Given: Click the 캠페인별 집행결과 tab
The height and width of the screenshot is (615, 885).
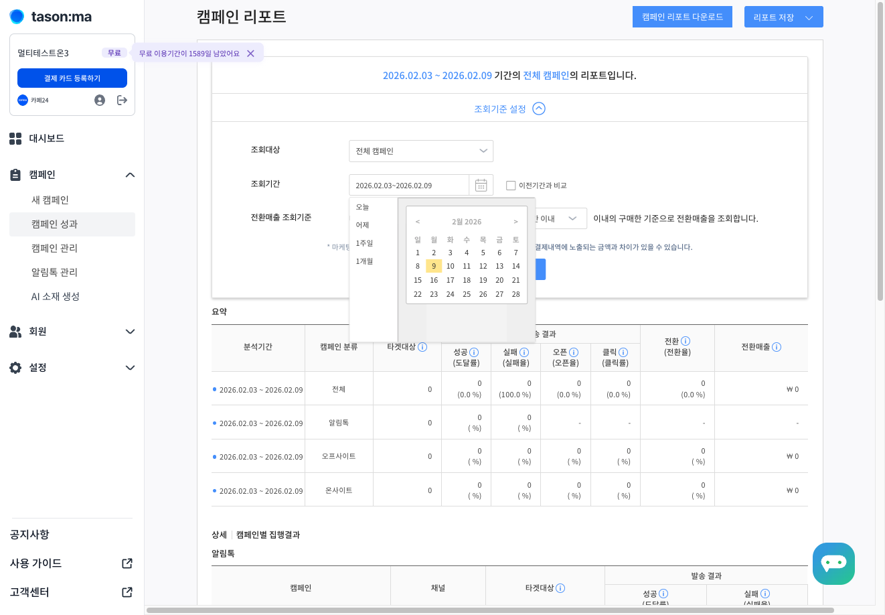Looking at the screenshot, I should coord(268,535).
